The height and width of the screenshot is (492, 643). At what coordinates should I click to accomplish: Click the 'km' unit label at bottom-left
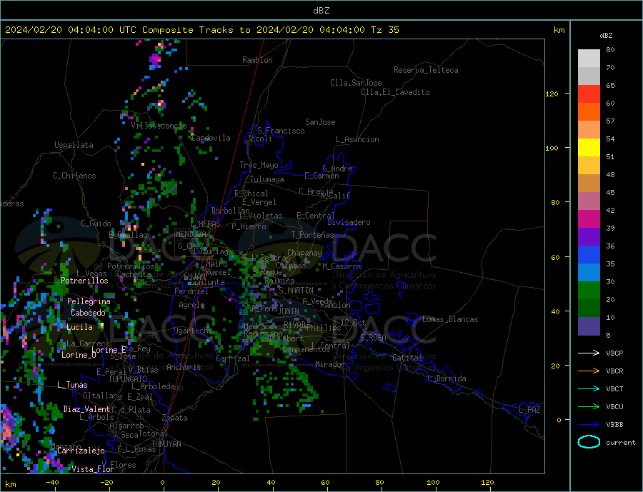click(x=11, y=484)
